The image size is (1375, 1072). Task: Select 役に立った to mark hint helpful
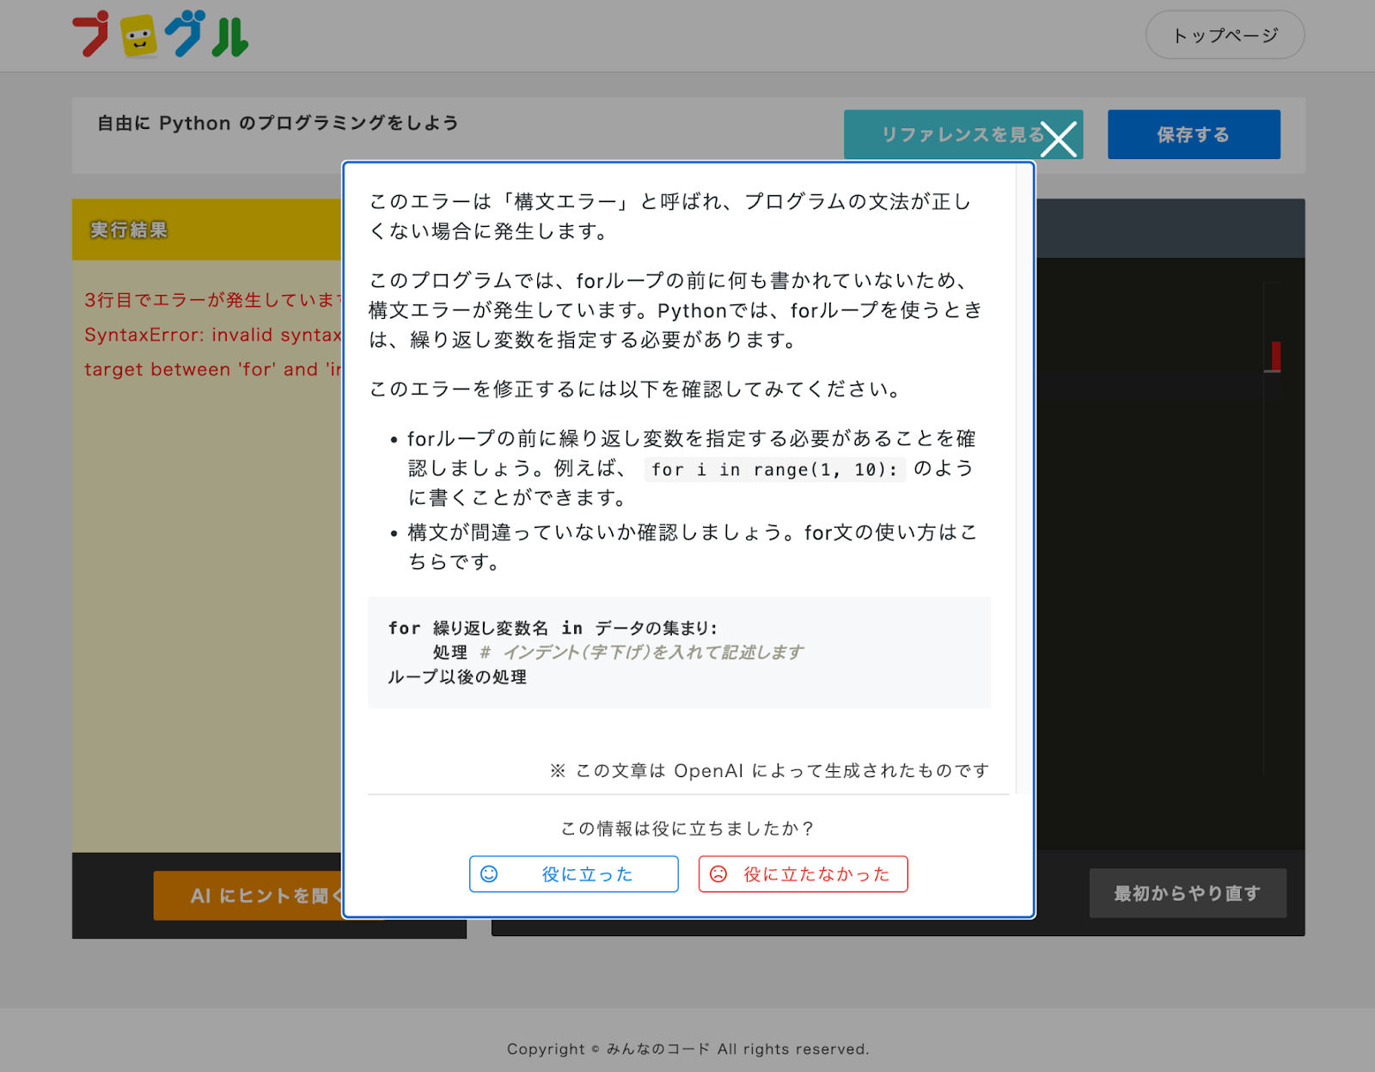pyautogui.click(x=572, y=873)
